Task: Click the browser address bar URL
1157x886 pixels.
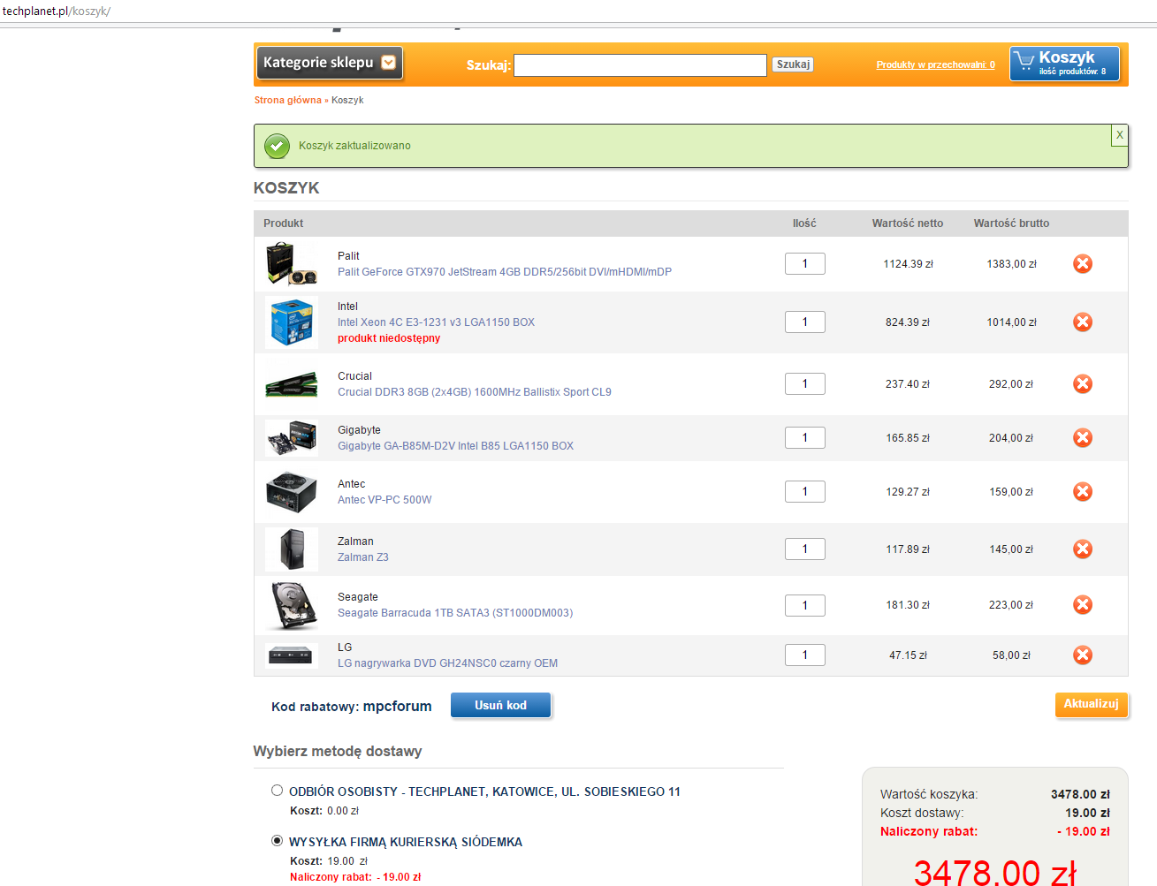Action: tap(57, 11)
